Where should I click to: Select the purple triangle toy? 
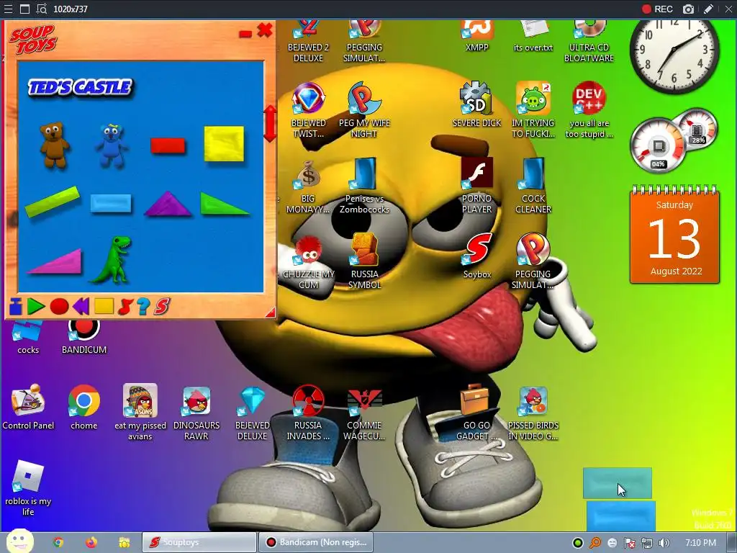[x=168, y=204]
